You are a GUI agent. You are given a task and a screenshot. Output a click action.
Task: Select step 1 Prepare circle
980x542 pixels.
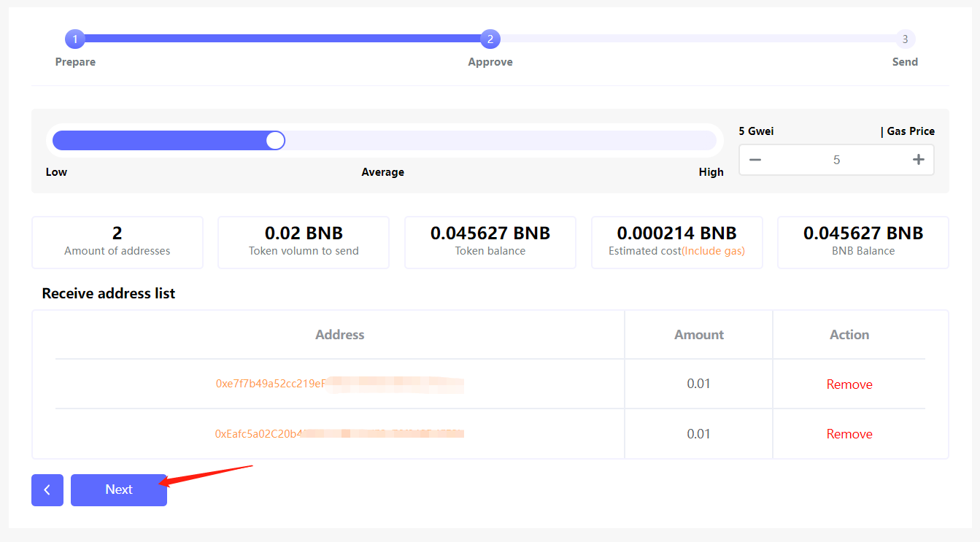[x=75, y=39]
